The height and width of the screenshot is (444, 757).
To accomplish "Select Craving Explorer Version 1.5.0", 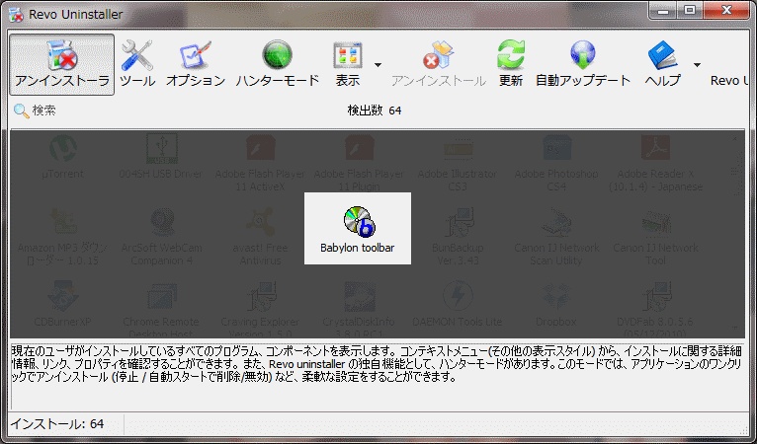I will tap(260, 310).
